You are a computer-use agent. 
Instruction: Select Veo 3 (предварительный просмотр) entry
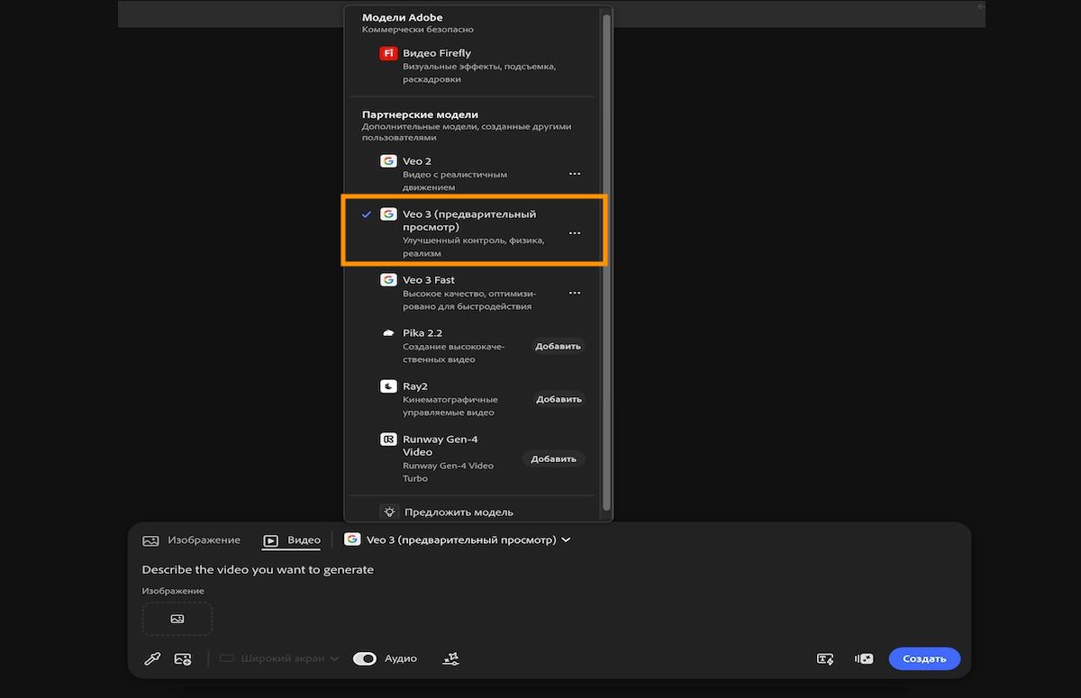(x=474, y=231)
